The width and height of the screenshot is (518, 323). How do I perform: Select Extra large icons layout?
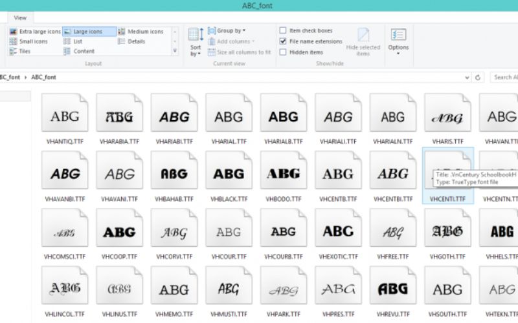pyautogui.click(x=35, y=32)
